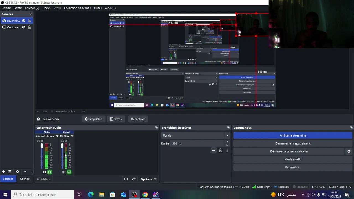Open File Explorer from the taskbar
The height and width of the screenshot is (199, 354).
point(101,195)
